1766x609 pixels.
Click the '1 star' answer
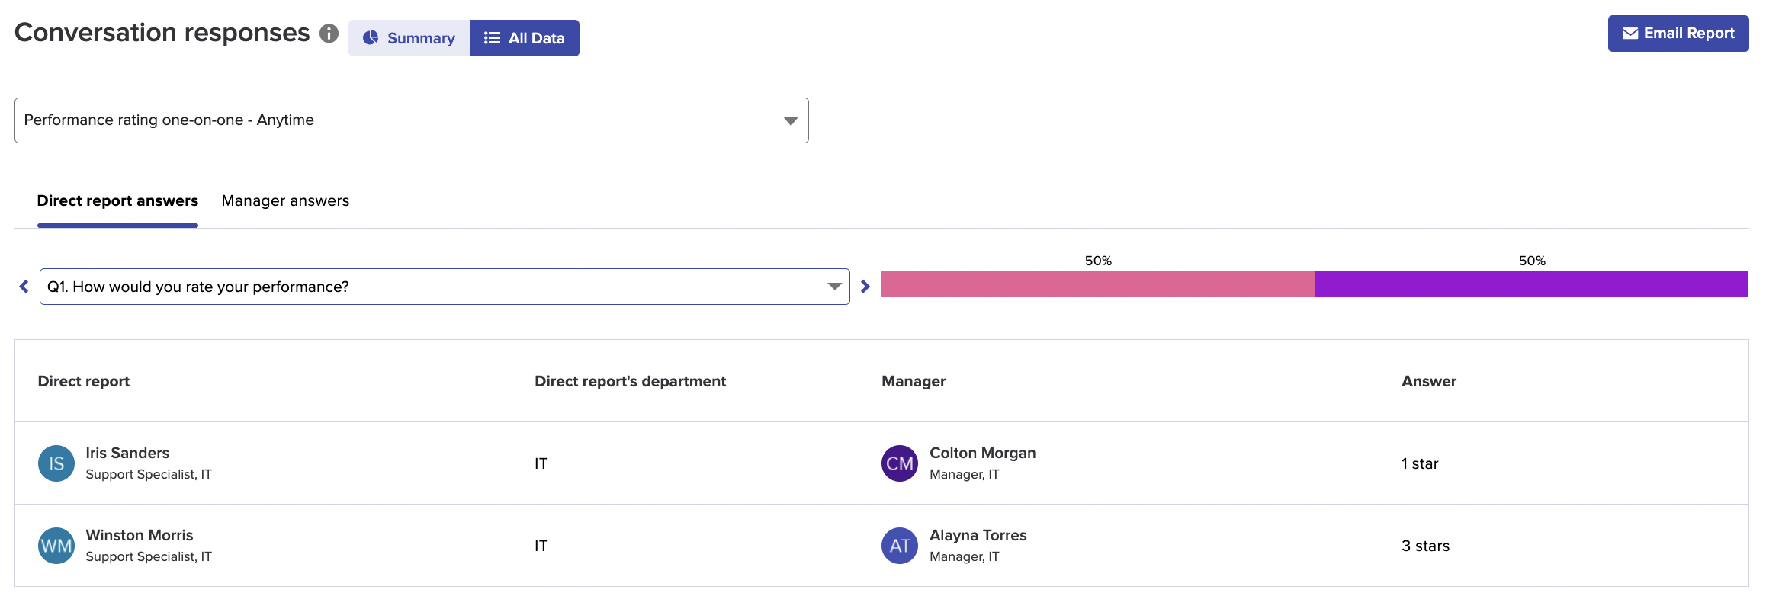(1420, 463)
